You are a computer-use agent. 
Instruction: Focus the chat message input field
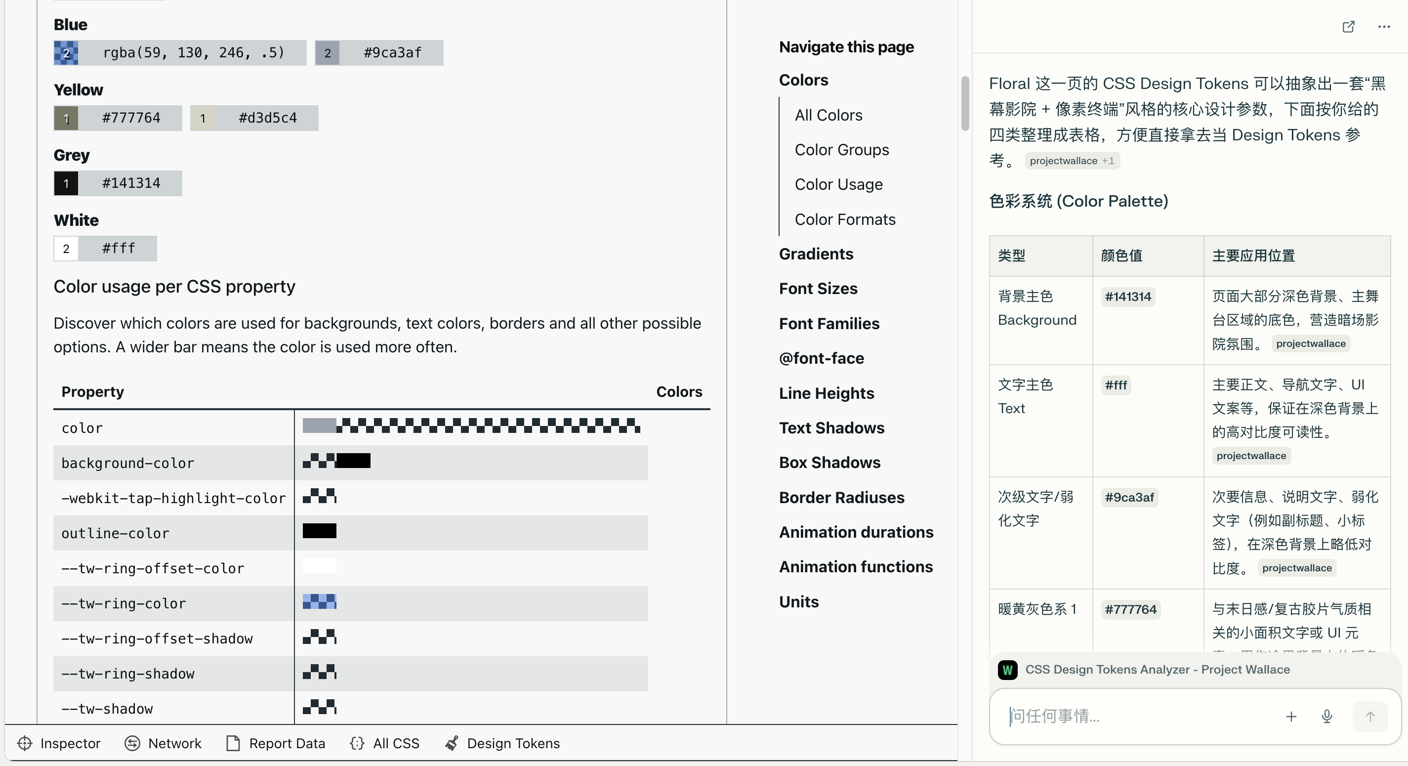[1137, 716]
